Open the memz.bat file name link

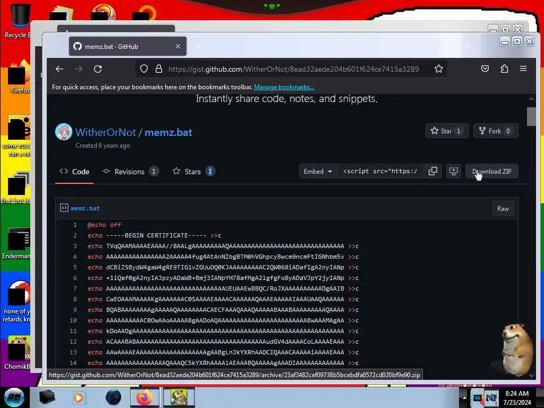(x=85, y=208)
